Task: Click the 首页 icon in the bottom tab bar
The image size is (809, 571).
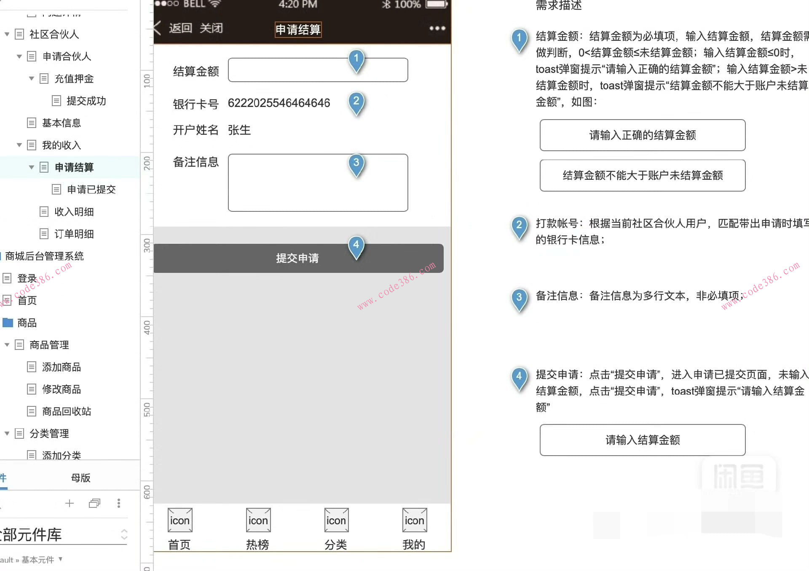Action: pos(179,520)
